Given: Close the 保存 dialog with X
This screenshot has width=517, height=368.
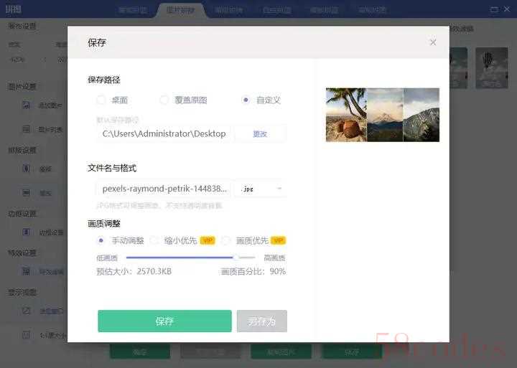Looking at the screenshot, I should click(433, 42).
